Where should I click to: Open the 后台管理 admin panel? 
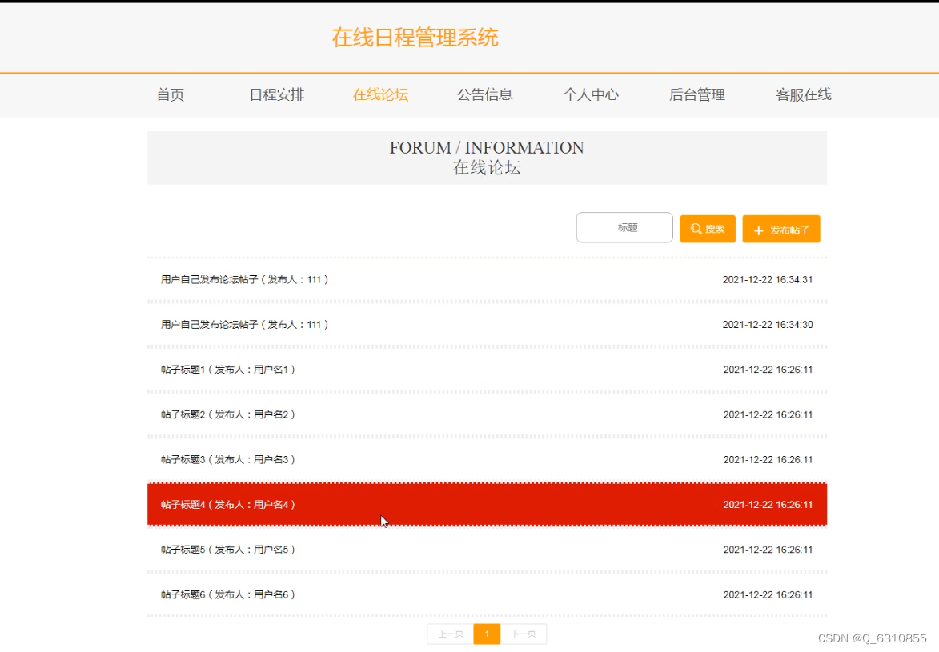pyautogui.click(x=696, y=94)
